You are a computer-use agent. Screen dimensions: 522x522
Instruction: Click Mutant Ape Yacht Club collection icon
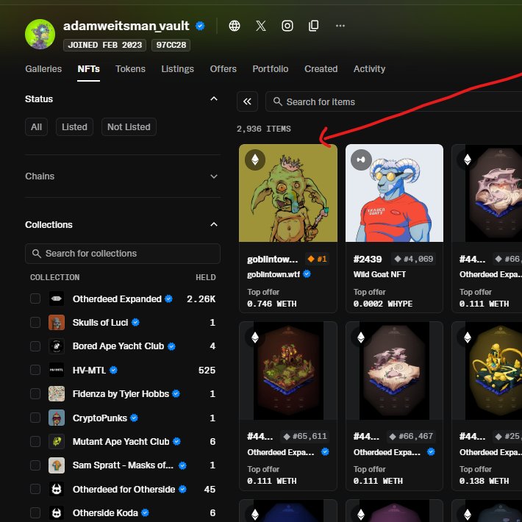tap(57, 441)
